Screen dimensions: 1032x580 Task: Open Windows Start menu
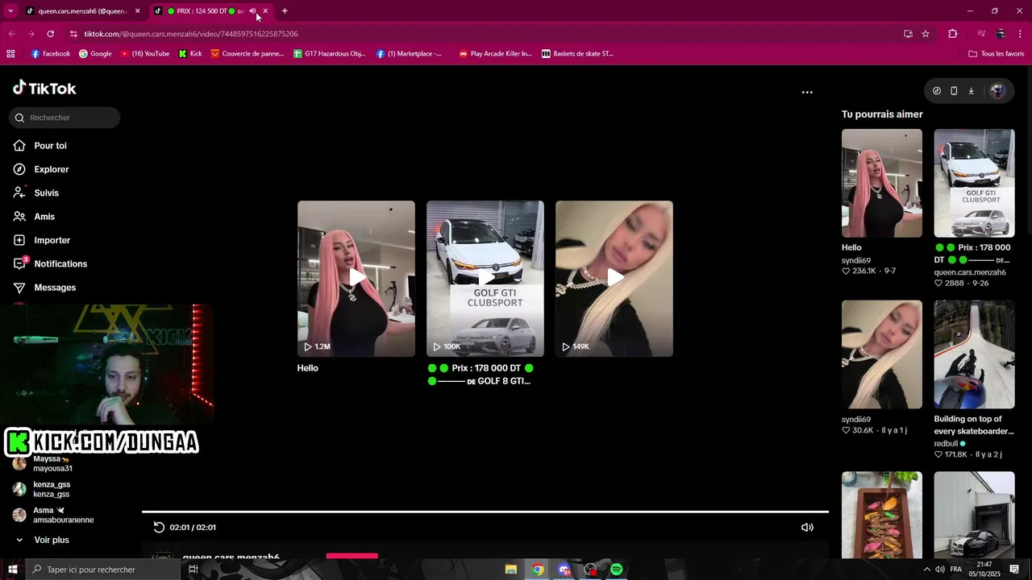(13, 570)
